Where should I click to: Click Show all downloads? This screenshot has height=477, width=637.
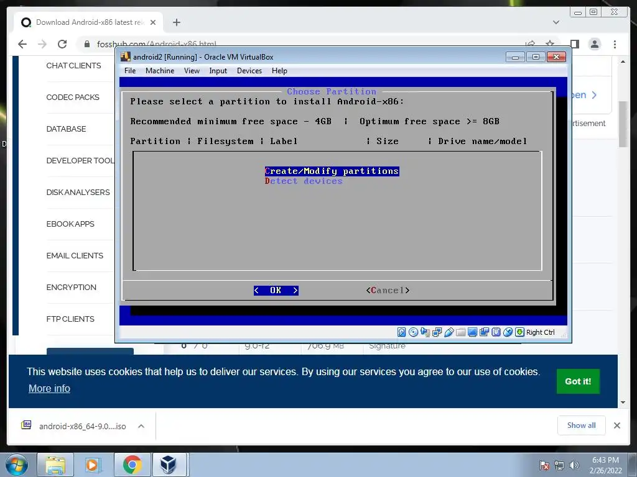click(x=582, y=425)
